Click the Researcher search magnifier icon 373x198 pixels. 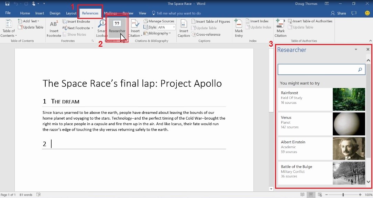360,69
